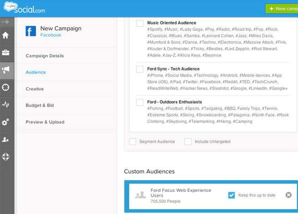Click Ford Sync - Tech Audience title

(173, 69)
